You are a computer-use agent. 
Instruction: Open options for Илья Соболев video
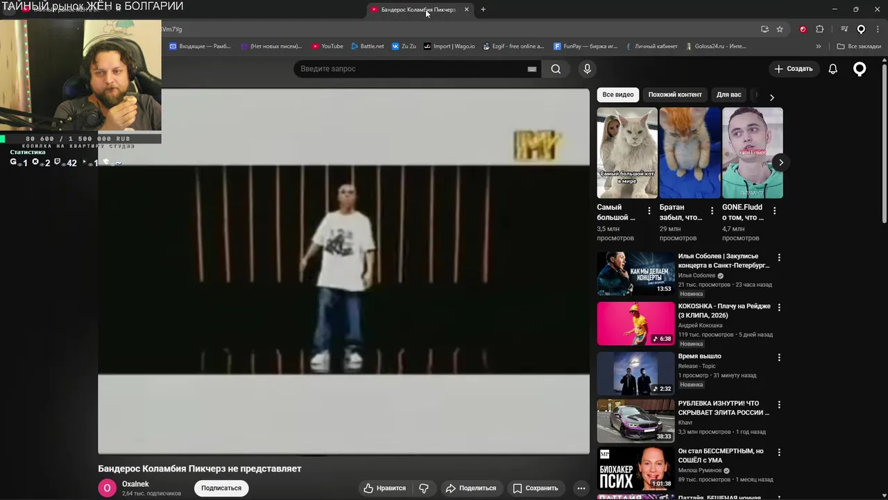click(x=779, y=257)
